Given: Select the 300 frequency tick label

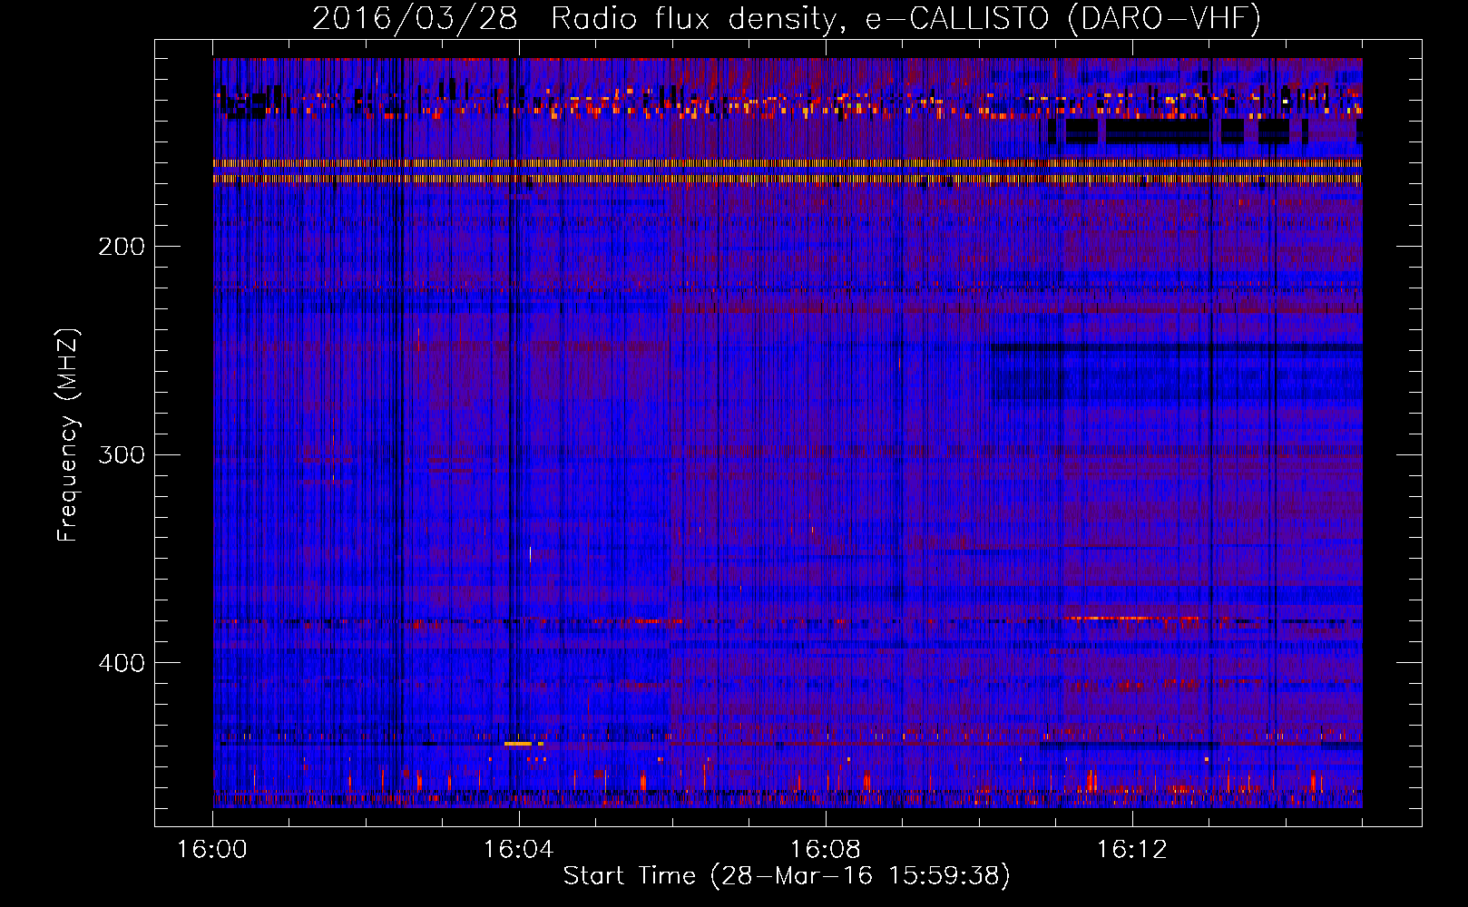Looking at the screenshot, I should (122, 454).
